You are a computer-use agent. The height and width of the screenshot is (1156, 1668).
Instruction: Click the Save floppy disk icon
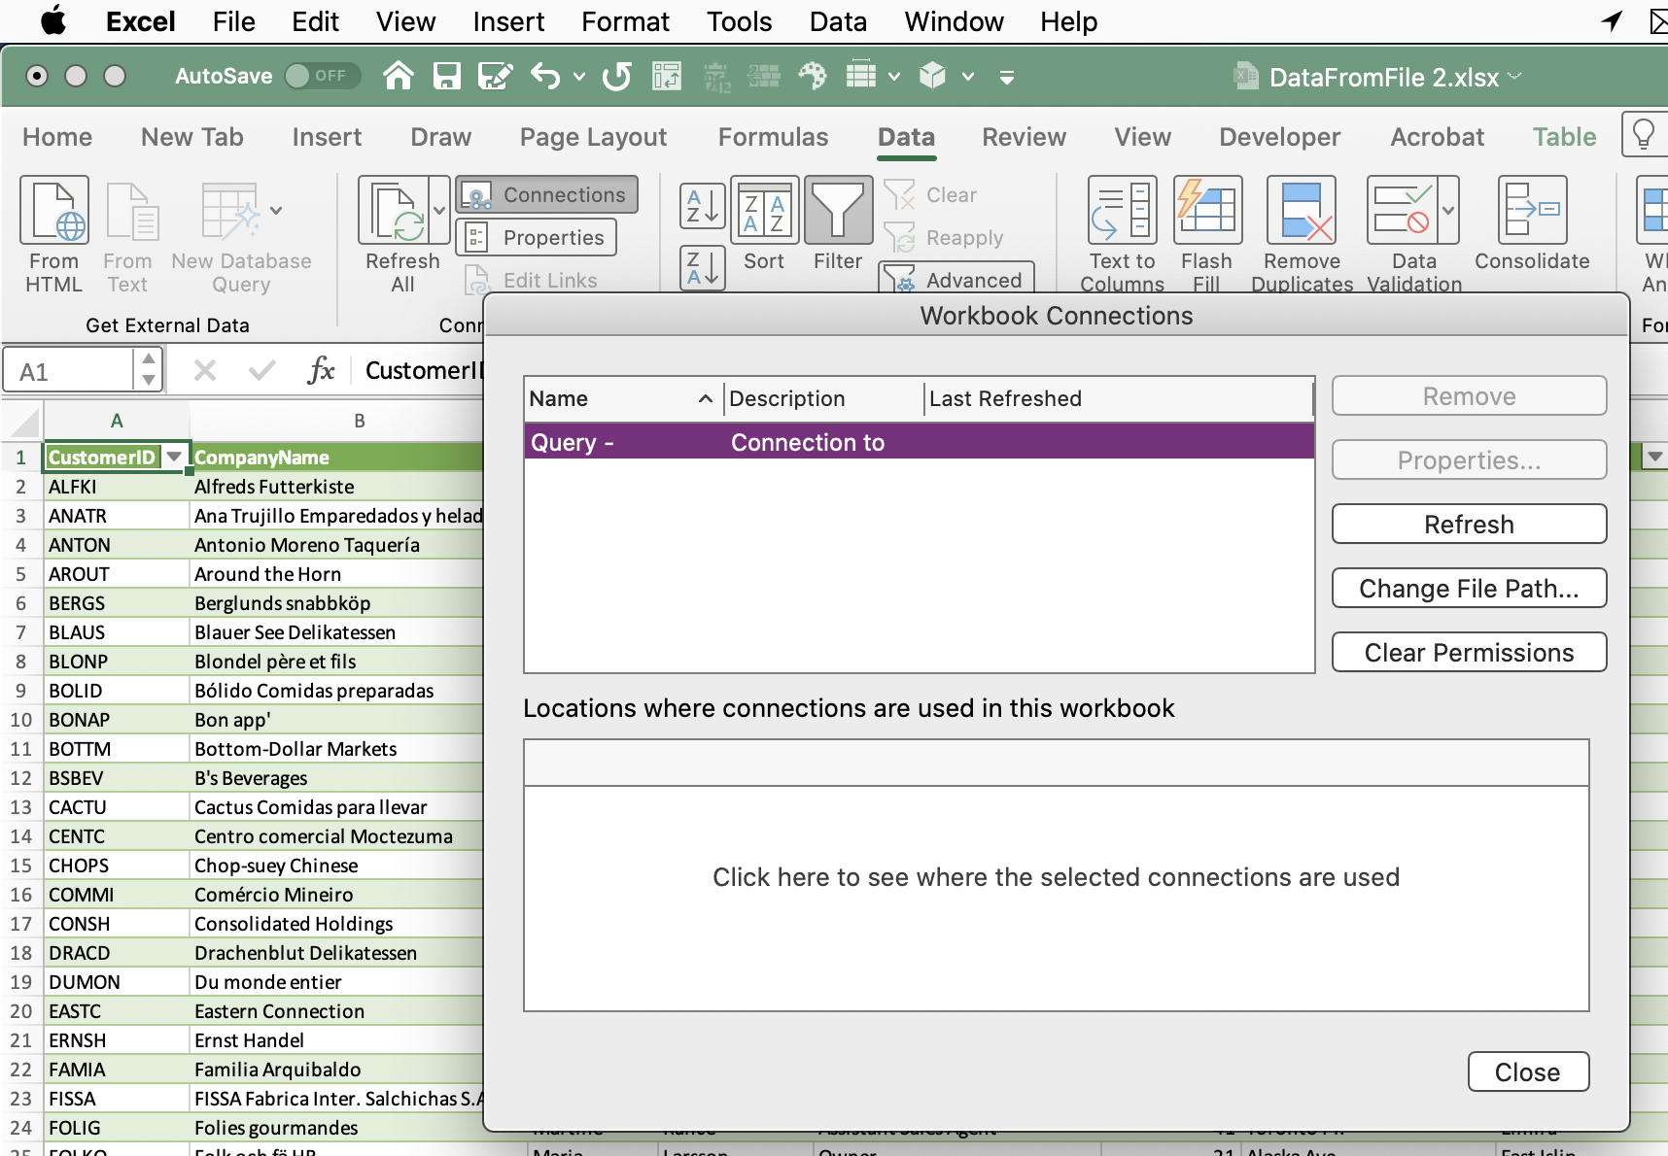447,76
